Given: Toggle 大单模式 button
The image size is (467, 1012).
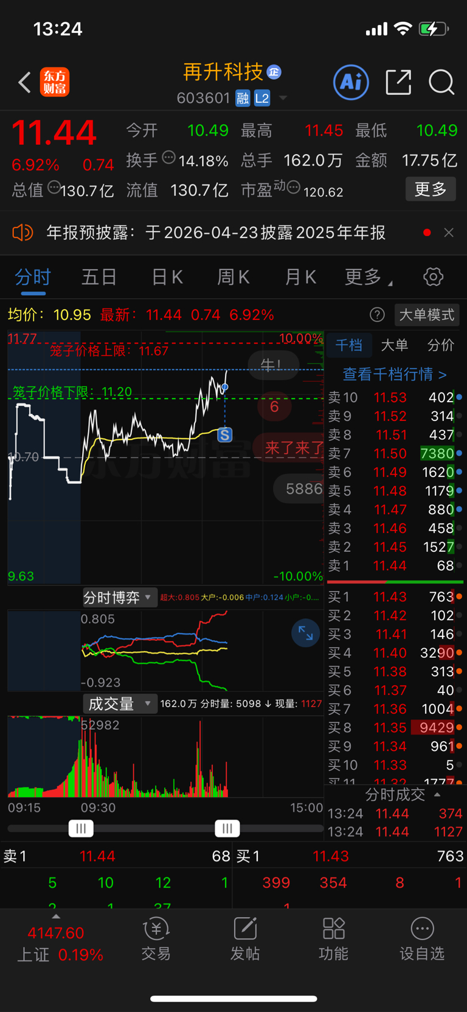Looking at the screenshot, I should tap(427, 315).
